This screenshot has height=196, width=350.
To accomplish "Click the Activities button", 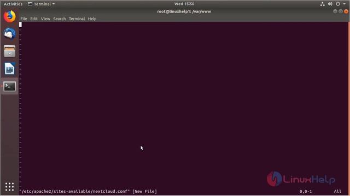I will (13, 4).
